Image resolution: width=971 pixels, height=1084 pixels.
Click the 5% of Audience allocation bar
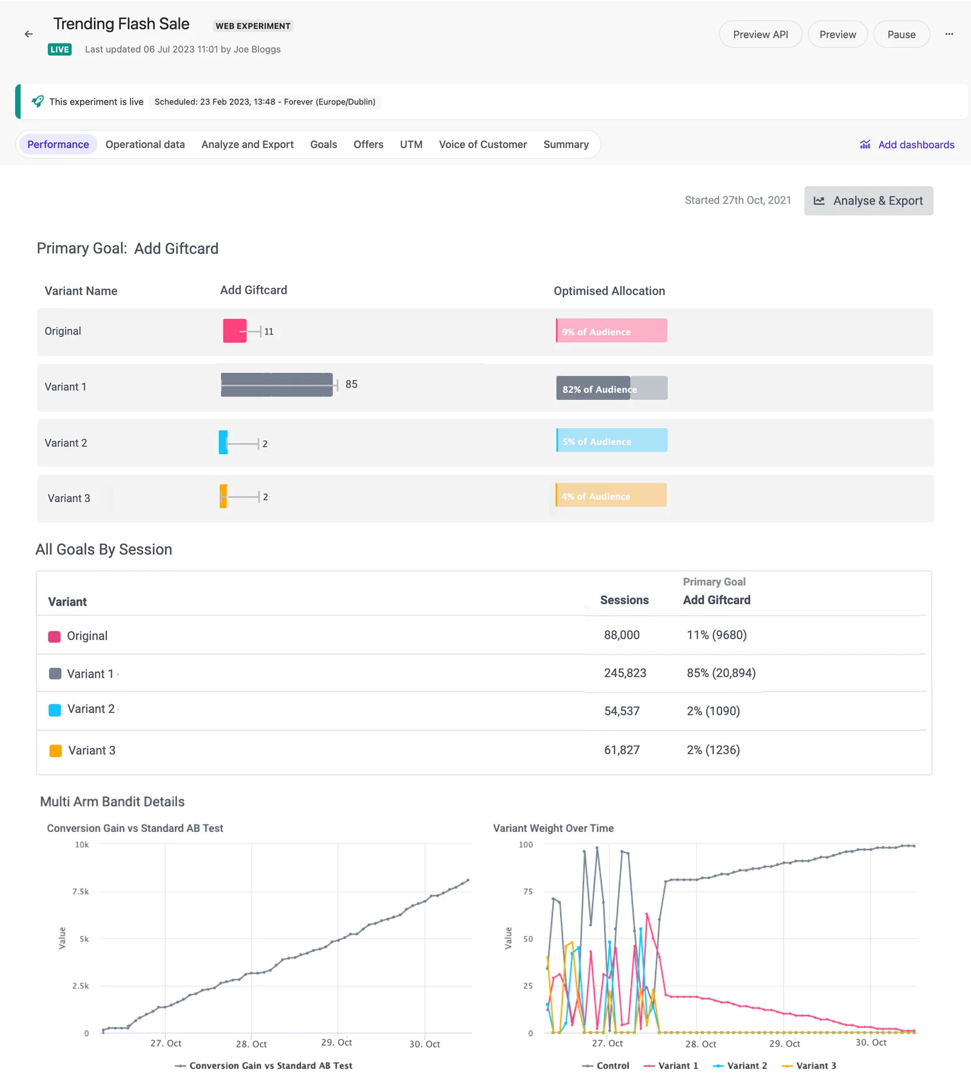point(612,440)
